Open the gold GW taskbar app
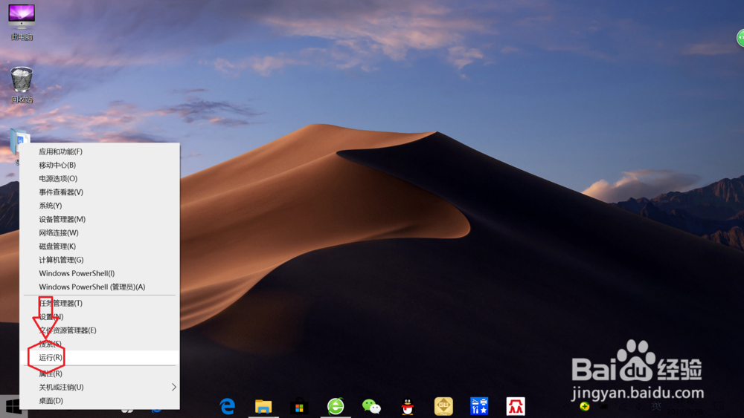The width and height of the screenshot is (744, 418). [443, 406]
